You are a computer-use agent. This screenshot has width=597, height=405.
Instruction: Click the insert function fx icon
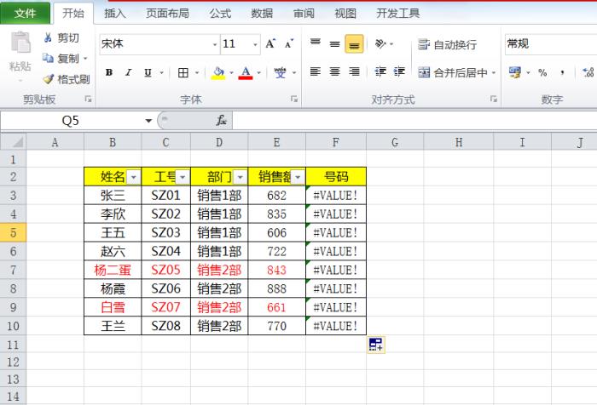[x=222, y=121]
